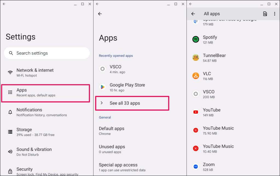Click the Search settings magnifier icon
The height and width of the screenshot is (176, 280).
[x=11, y=53]
